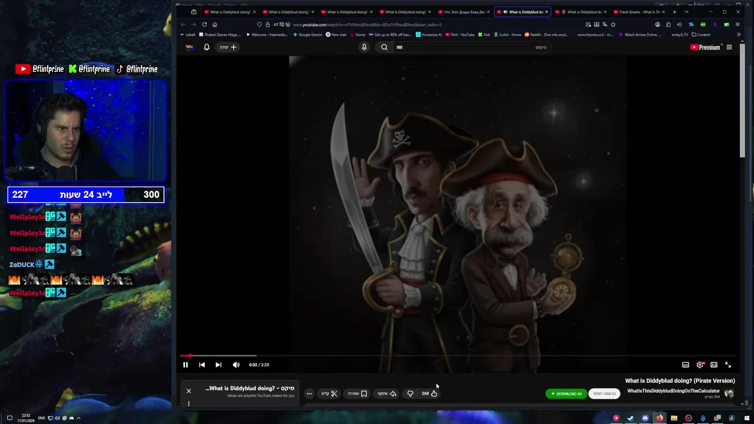Click the YouTube search magnifier icon
754x424 pixels.
point(384,47)
